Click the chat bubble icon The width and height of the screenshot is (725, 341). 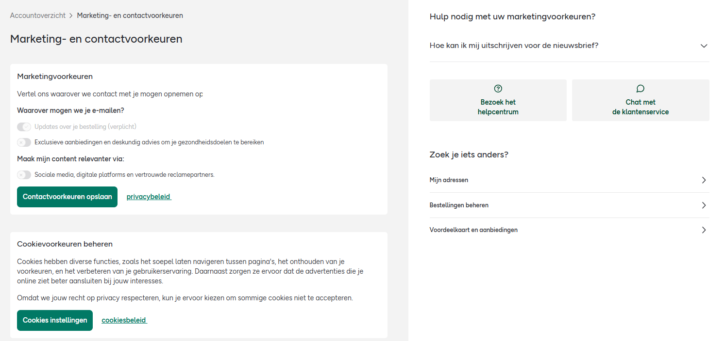coord(641,89)
